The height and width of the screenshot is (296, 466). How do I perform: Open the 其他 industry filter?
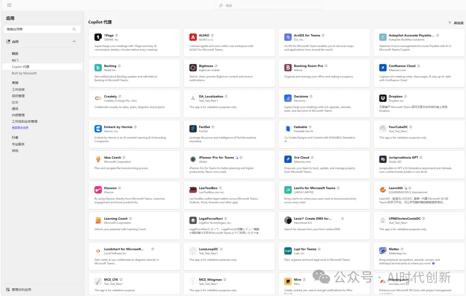click(x=15, y=151)
